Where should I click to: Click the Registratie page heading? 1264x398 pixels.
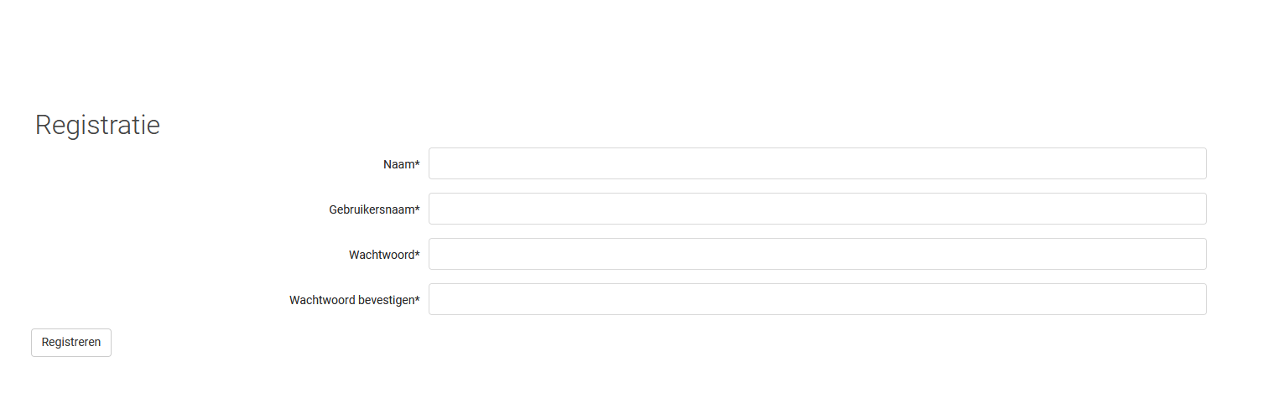[x=97, y=125]
